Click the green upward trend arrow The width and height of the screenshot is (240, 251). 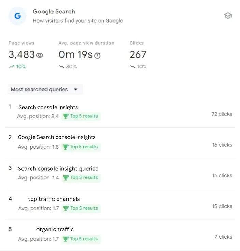pos(12,67)
